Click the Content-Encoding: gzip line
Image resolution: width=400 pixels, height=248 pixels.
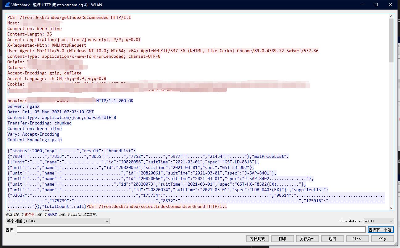35,140
